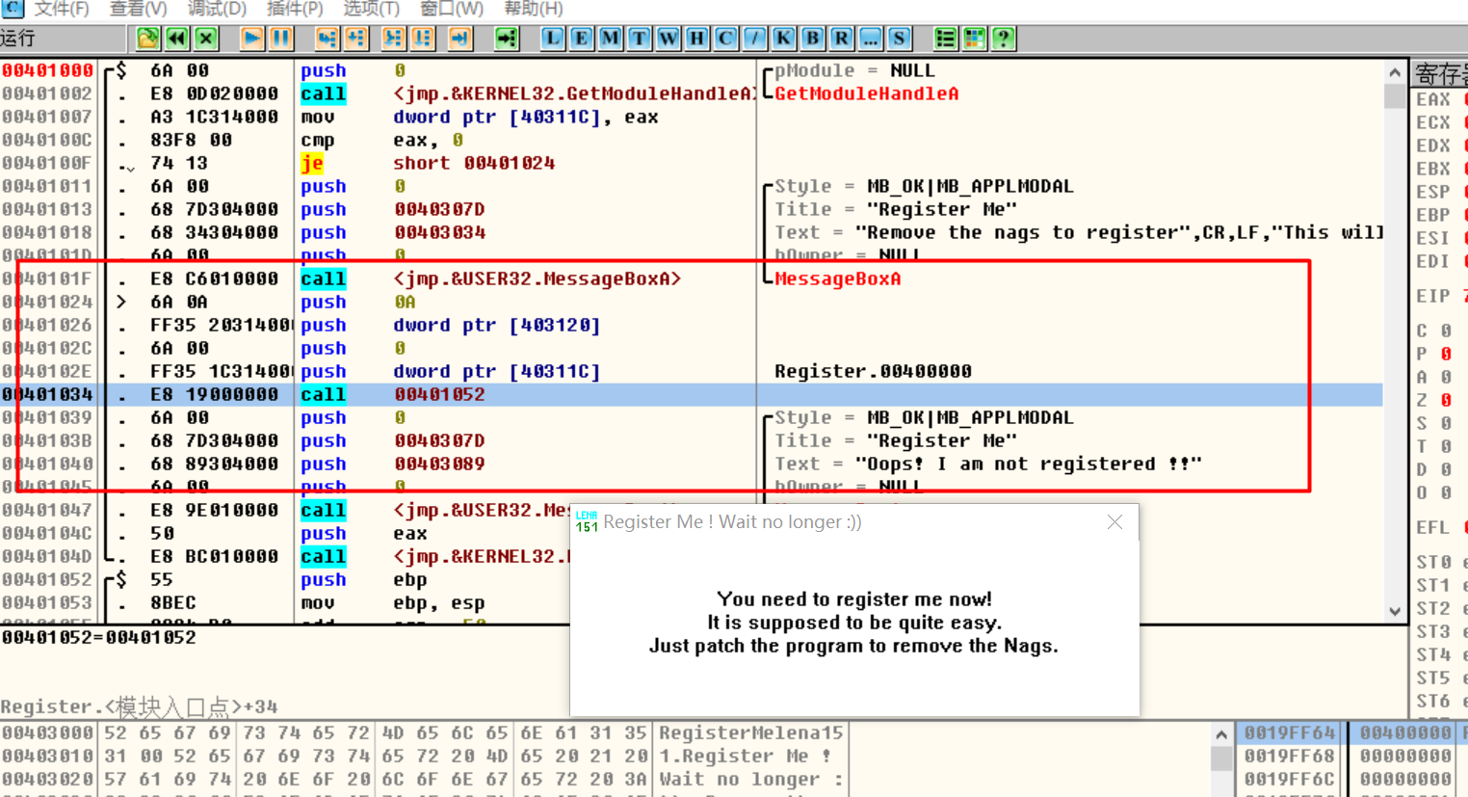The height and width of the screenshot is (797, 1468).
Task: Show the CPU window with C button
Action: tap(725, 39)
